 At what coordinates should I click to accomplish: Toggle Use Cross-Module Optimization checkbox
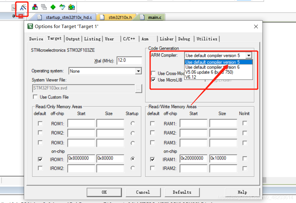coord(153,73)
